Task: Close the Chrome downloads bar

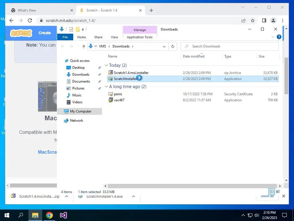Action: tap(284, 196)
